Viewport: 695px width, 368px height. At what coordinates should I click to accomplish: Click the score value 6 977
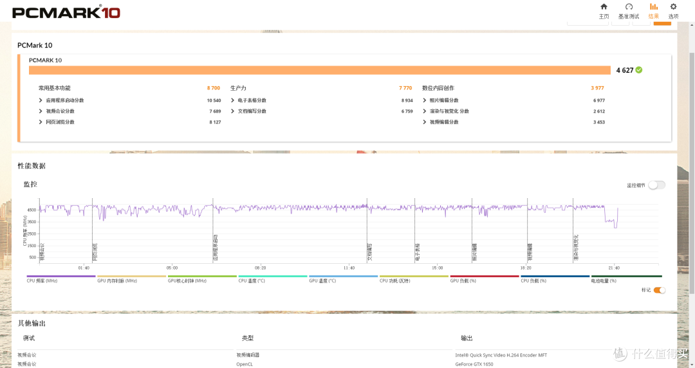(x=599, y=100)
